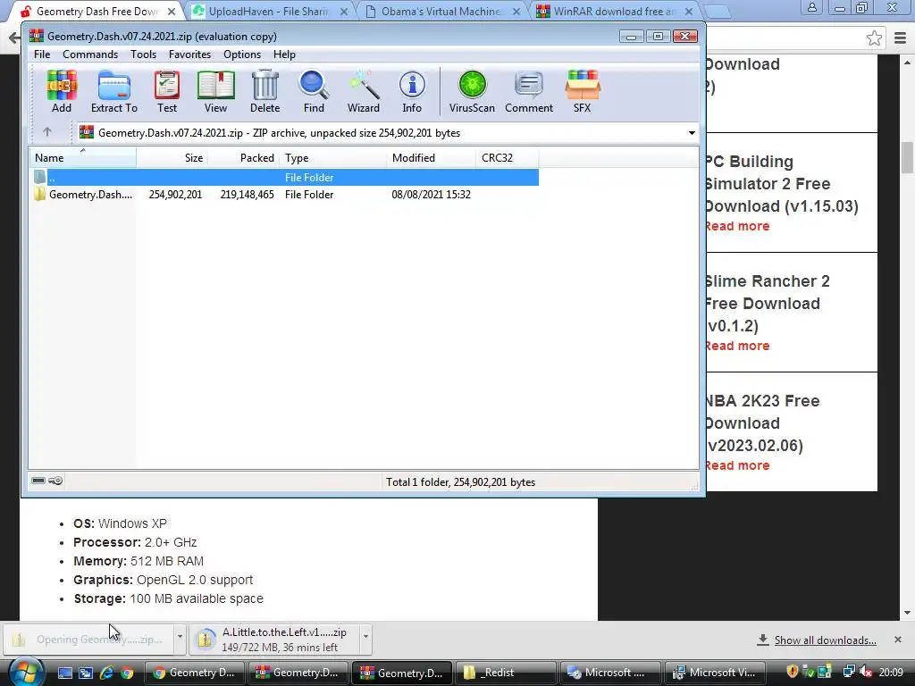Show archive Info
Screen dimensions: 915x686
tap(412, 91)
